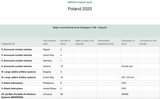The width and height of the screenshot is (160, 99).
Task: Select the Comments on the transfer header
Action: click(148, 42)
